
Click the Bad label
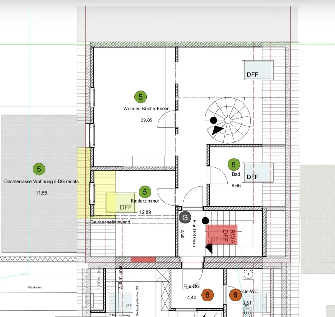point(236,174)
